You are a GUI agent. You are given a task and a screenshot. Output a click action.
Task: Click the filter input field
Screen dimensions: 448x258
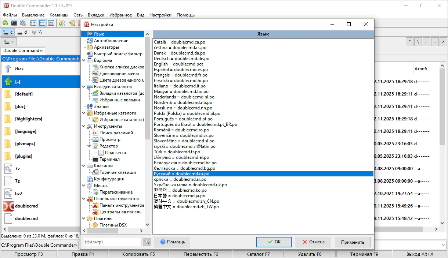pyautogui.click(x=112, y=242)
